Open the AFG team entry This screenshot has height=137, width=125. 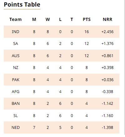coord(16,92)
